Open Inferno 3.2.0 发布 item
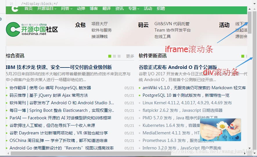257x157 pixels. pyautogui.click(x=182, y=148)
